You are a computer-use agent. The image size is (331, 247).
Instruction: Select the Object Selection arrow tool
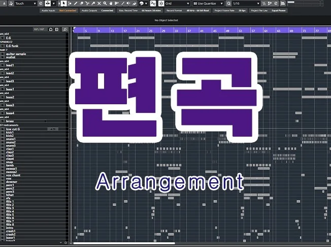64,3
